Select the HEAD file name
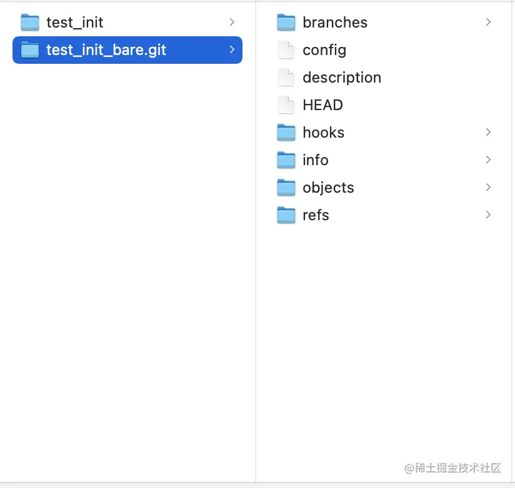515x488 pixels. (322, 105)
